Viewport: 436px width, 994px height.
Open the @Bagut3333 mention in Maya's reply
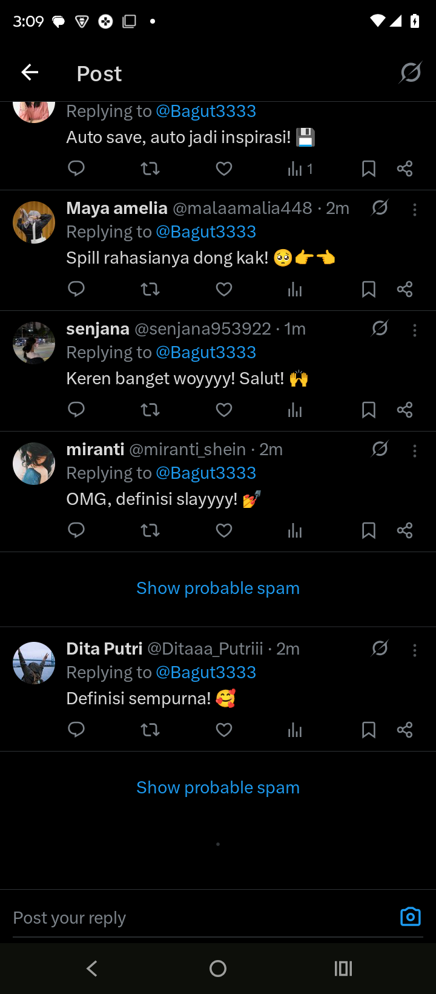pos(206,232)
